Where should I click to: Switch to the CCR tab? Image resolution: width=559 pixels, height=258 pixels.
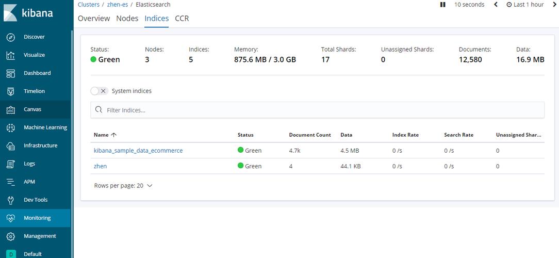pyautogui.click(x=182, y=19)
